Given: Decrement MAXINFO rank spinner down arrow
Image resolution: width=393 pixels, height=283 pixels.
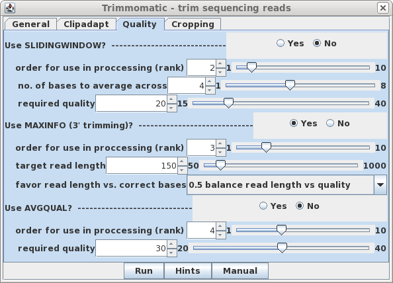Looking at the screenshot, I should [x=220, y=152].
